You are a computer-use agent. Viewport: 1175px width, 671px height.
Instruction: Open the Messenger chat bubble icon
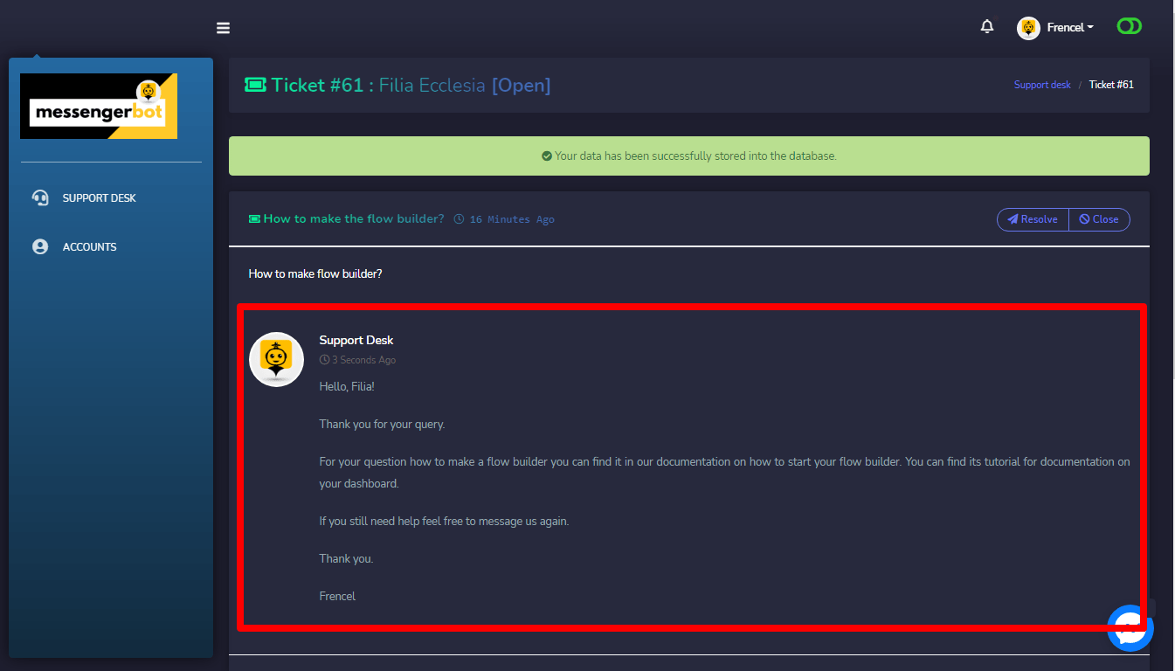click(1130, 627)
